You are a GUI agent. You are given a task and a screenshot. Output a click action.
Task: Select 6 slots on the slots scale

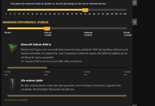click(x=10, y=14)
